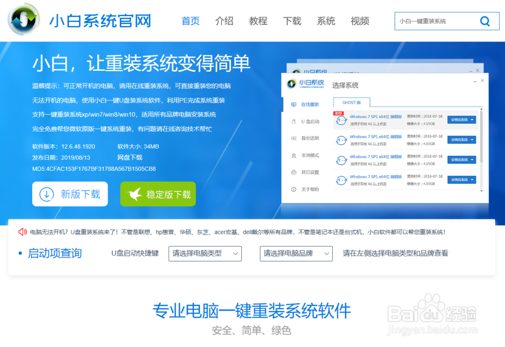Click the headline 小白，让重装系统变得简单

click(141, 63)
